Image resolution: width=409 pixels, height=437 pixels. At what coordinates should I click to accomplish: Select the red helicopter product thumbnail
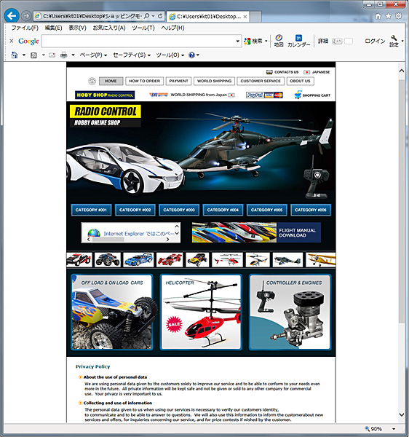227,260
